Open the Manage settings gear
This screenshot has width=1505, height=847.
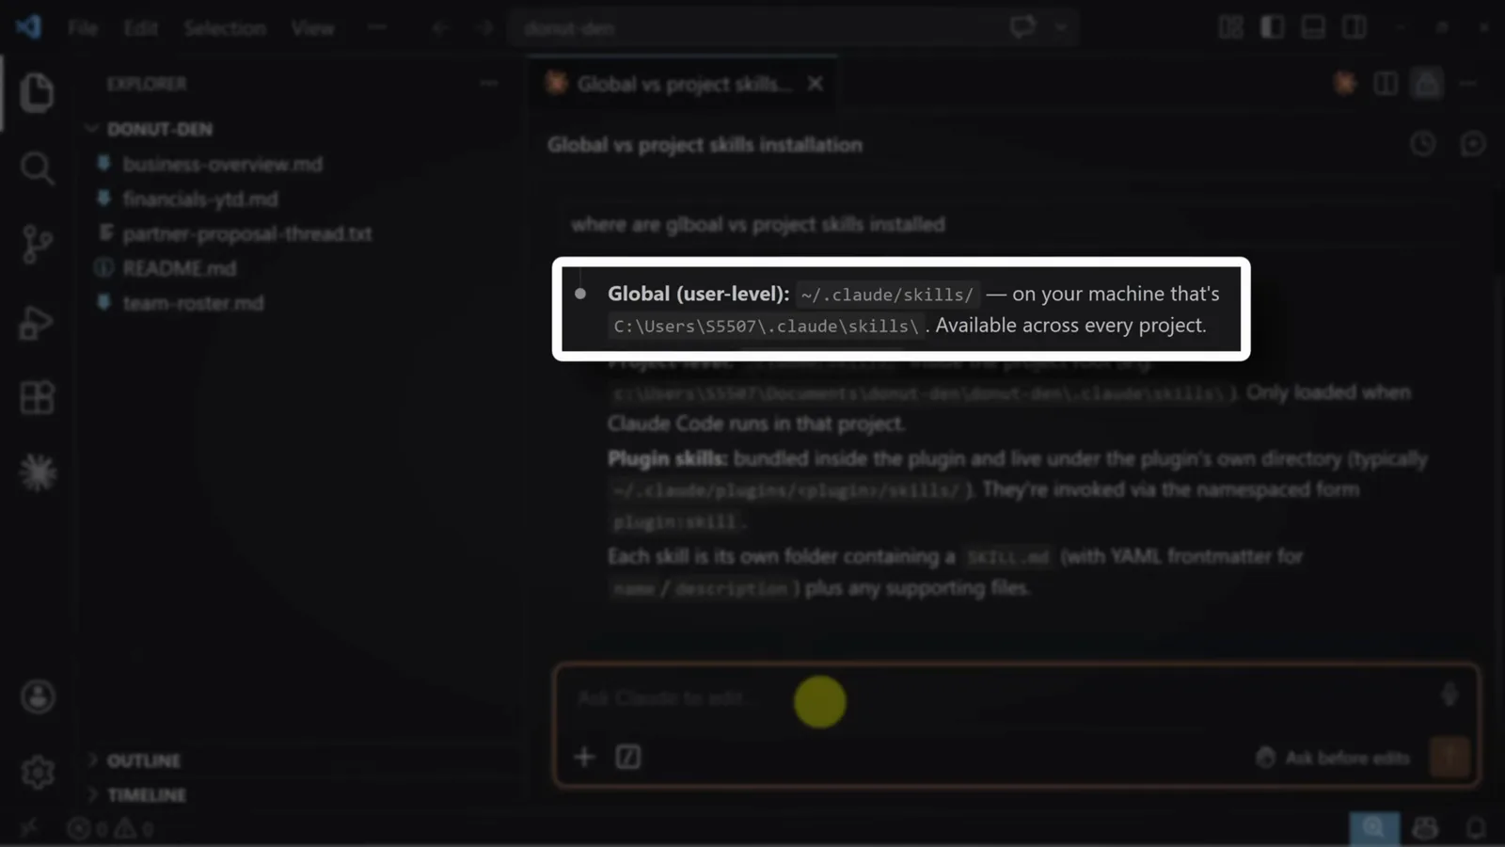click(x=38, y=773)
